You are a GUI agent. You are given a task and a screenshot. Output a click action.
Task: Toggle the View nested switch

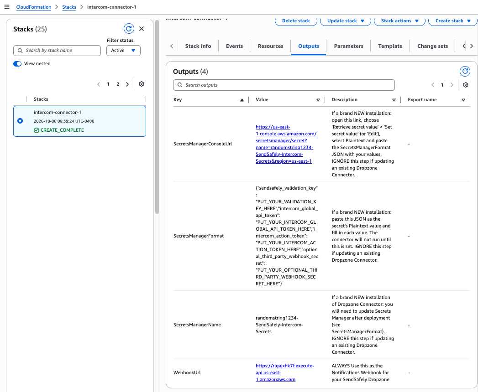17,64
